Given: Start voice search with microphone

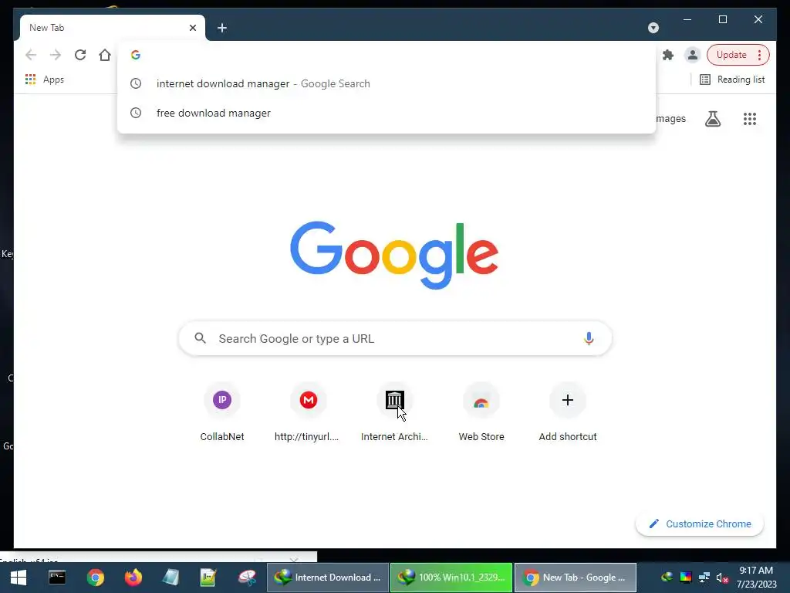Looking at the screenshot, I should pyautogui.click(x=589, y=338).
